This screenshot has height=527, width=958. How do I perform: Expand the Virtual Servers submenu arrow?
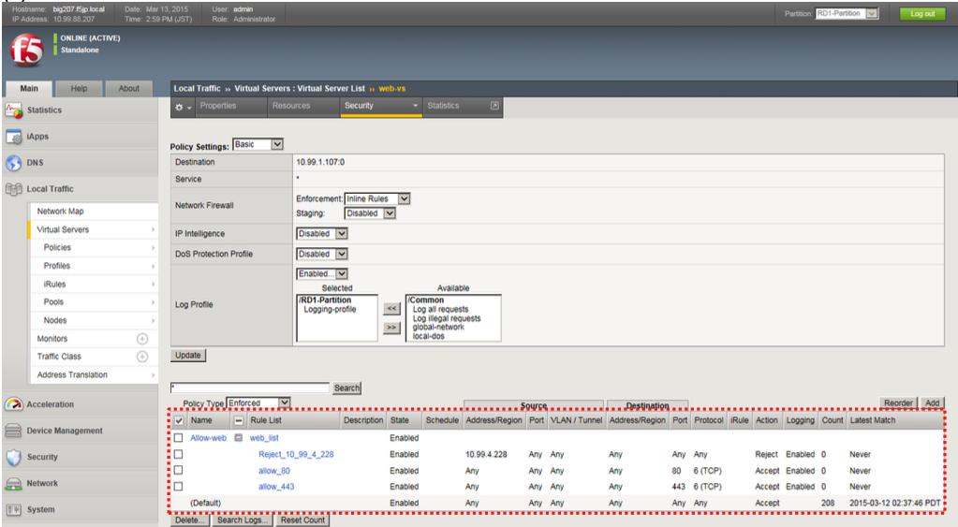pyautogui.click(x=153, y=229)
